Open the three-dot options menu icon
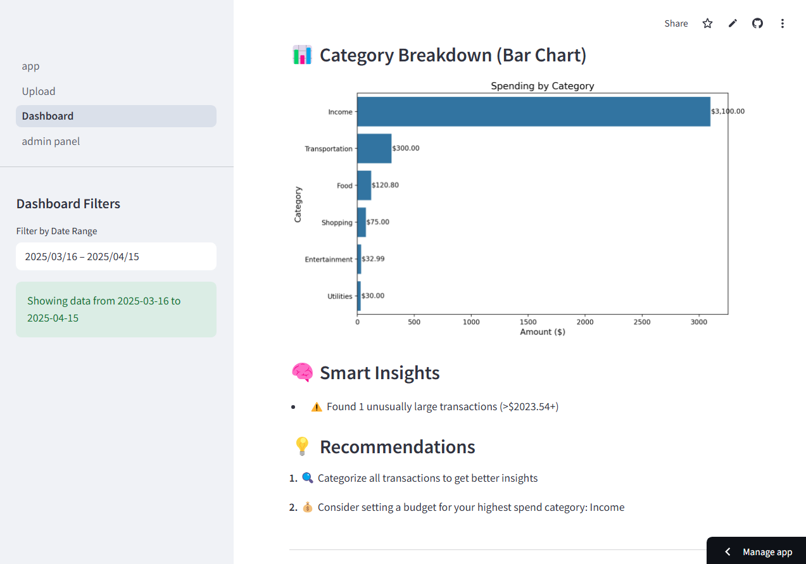806x564 pixels. (783, 23)
